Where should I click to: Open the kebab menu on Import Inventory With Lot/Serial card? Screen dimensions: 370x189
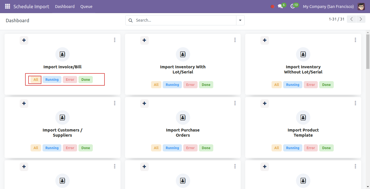235,40
